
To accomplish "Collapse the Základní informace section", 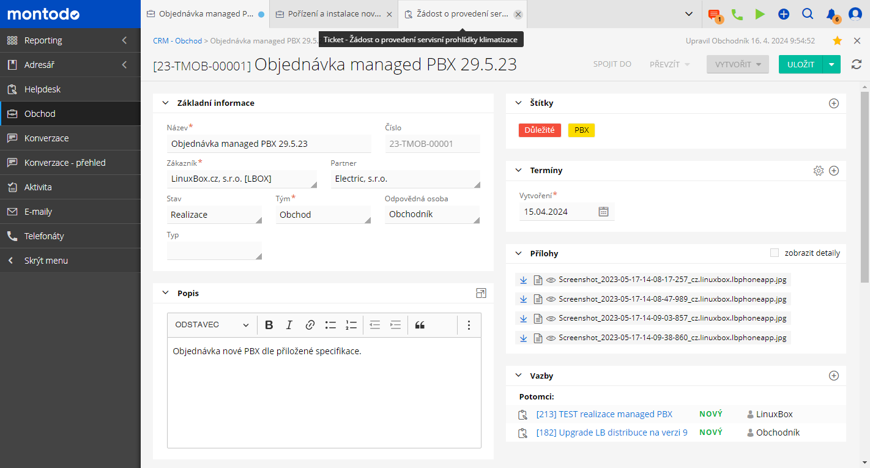I will click(165, 103).
